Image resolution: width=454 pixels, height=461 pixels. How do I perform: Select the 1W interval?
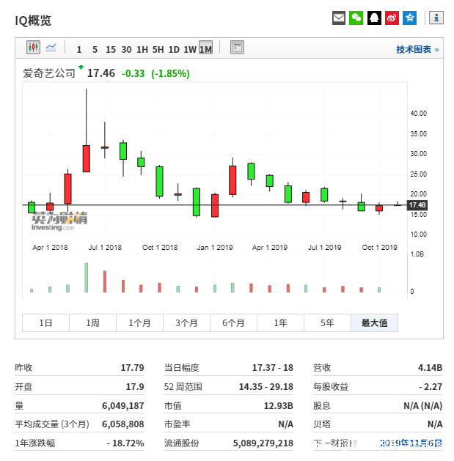tap(190, 49)
